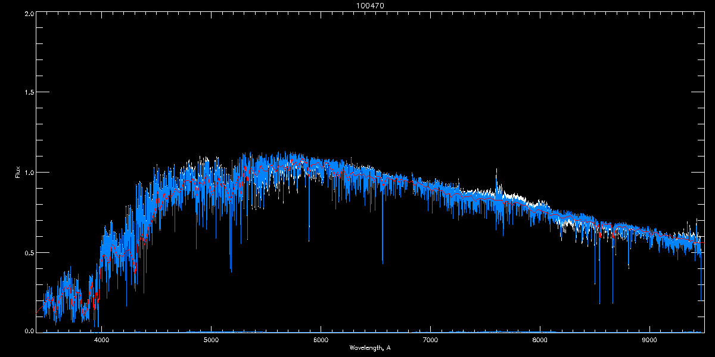Image resolution: width=715 pixels, height=357 pixels.
Task: Click the spectrum gap near 6800 Å
Action: tap(410, 181)
